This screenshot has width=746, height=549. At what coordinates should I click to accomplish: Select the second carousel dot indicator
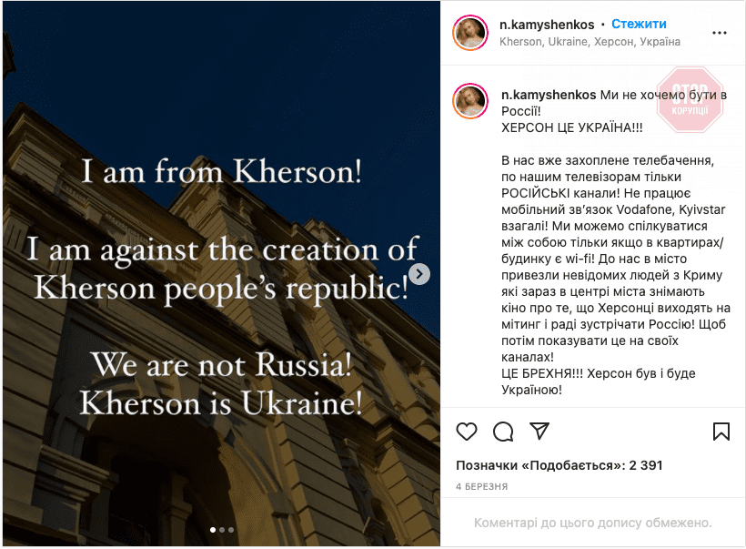(222, 529)
